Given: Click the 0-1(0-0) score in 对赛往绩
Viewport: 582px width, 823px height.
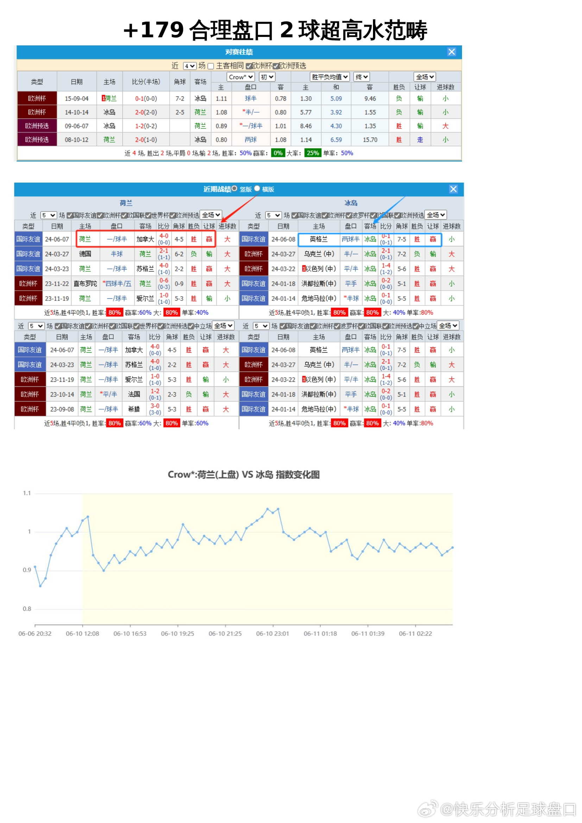Looking at the screenshot, I should tap(146, 99).
